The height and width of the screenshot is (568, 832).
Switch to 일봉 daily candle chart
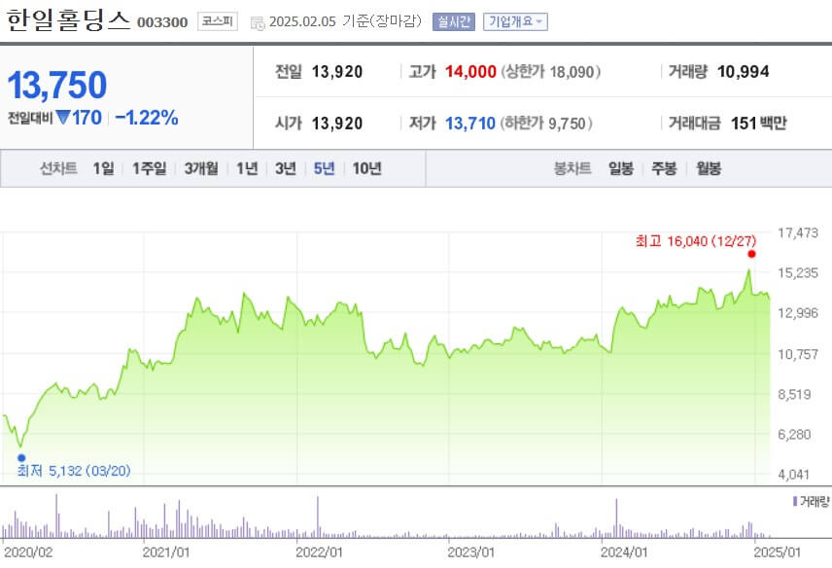coord(621,169)
